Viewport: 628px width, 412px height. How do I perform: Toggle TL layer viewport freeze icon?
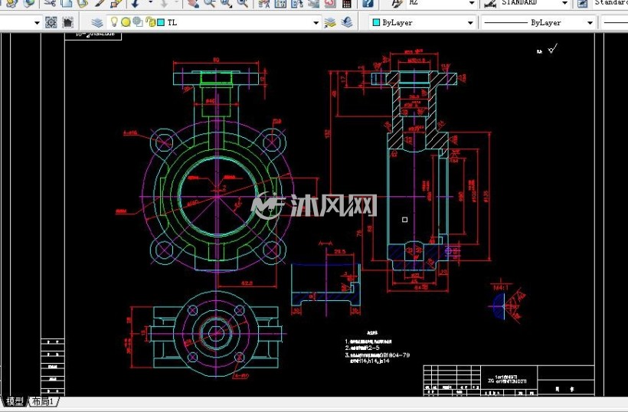138,22
